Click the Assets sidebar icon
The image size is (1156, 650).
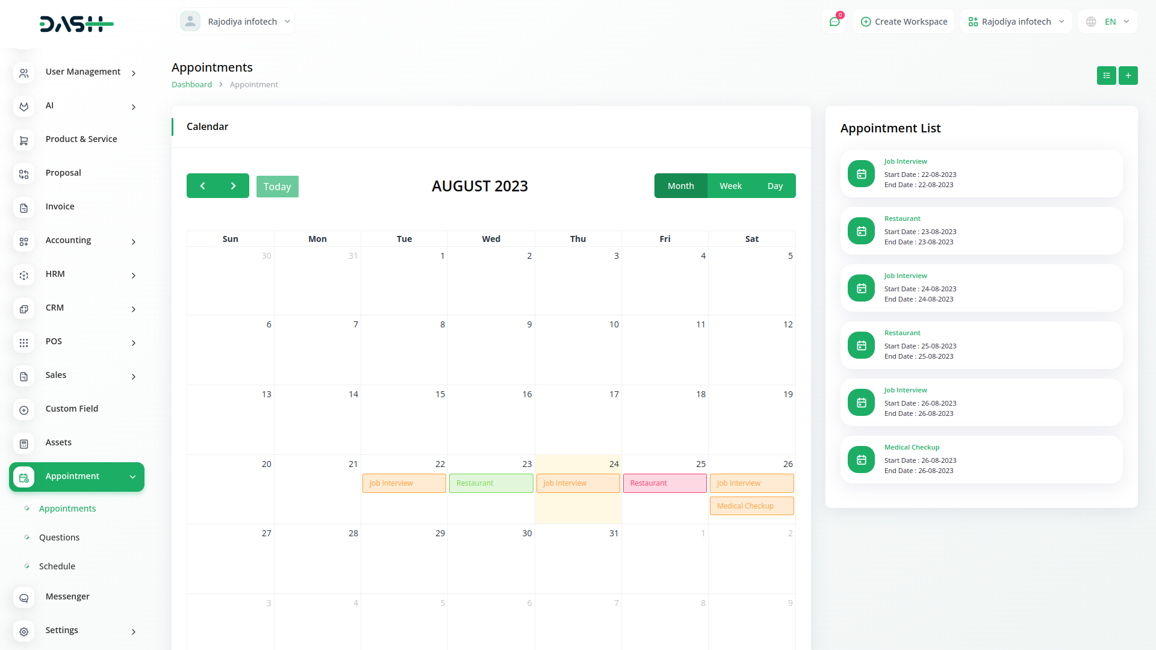pyautogui.click(x=24, y=444)
